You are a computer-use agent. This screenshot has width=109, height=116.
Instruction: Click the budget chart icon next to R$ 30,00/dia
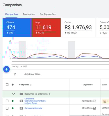(x=94, y=101)
